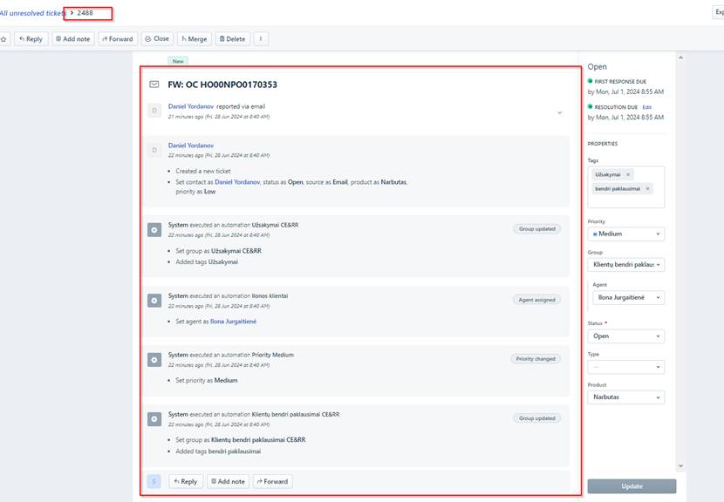Open the Priority dropdown showing Medium
This screenshot has width=724, height=502.
625,234
